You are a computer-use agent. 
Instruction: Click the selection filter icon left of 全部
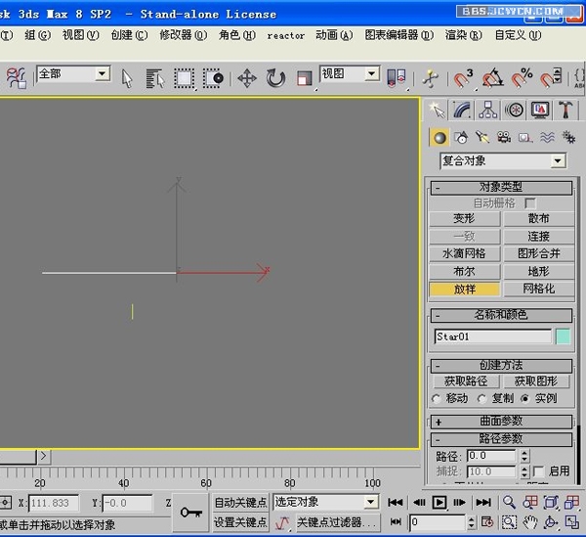(x=16, y=78)
